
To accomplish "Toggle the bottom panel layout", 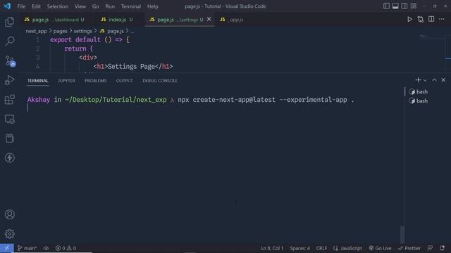I will (x=395, y=6).
